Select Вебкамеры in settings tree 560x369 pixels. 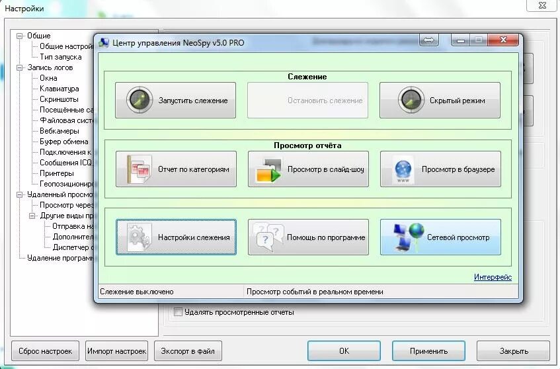60,131
